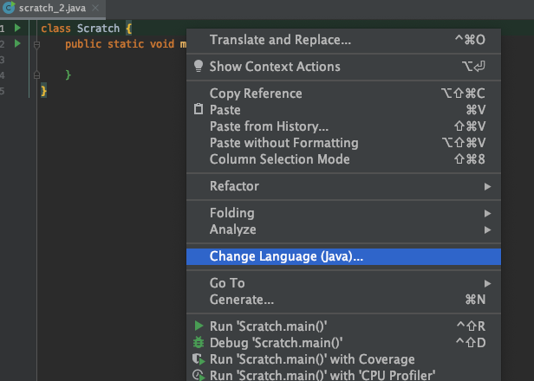This screenshot has width=534, height=381.
Task: Click the 'class' keyword in line 1
Action: coord(55,29)
